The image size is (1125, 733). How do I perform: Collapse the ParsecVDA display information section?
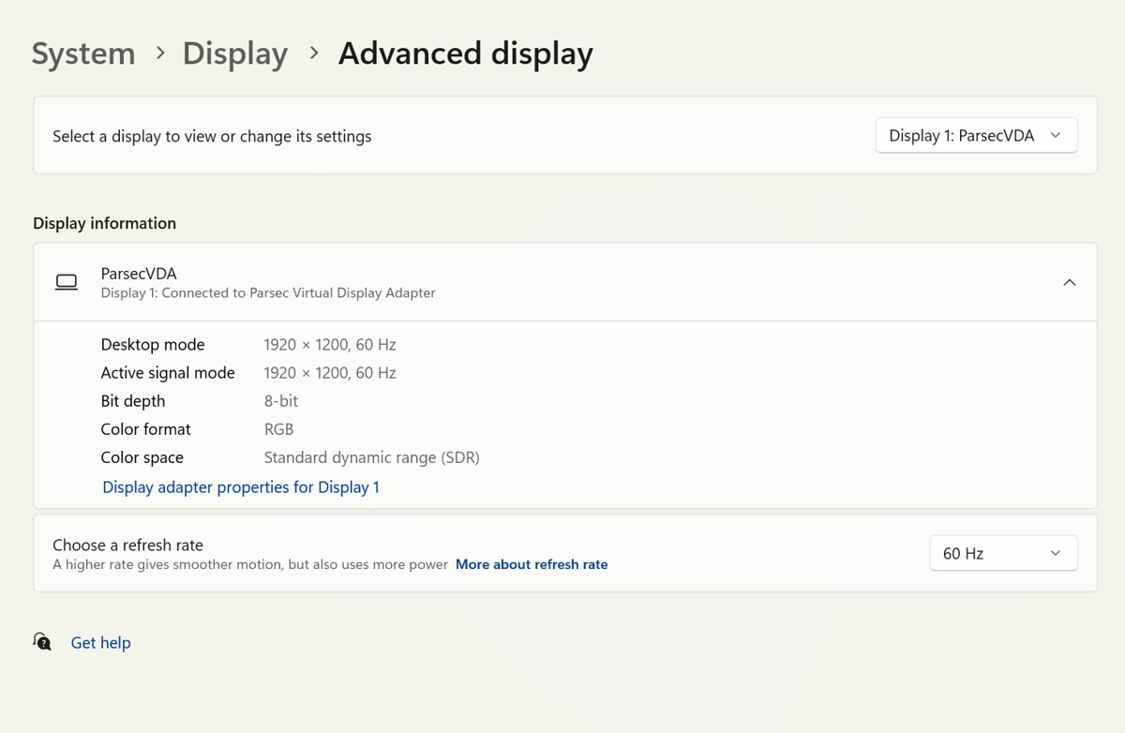point(1070,282)
